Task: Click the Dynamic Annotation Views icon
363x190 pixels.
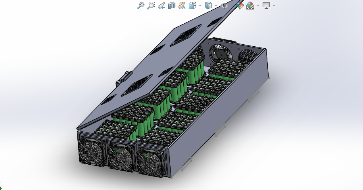Action: click(x=182, y=6)
